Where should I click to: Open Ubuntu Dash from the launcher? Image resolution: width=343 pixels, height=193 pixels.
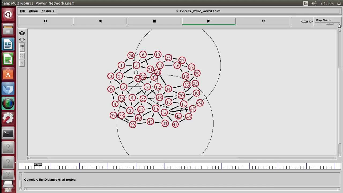(x=8, y=14)
